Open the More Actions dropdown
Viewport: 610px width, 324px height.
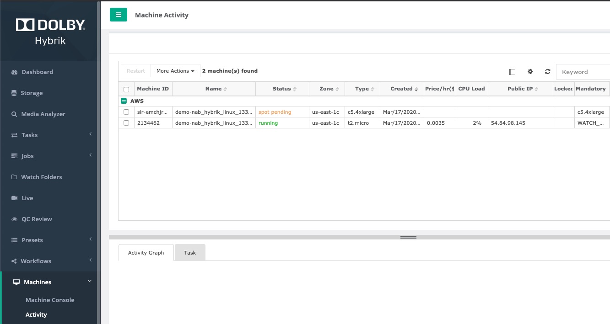tap(175, 71)
